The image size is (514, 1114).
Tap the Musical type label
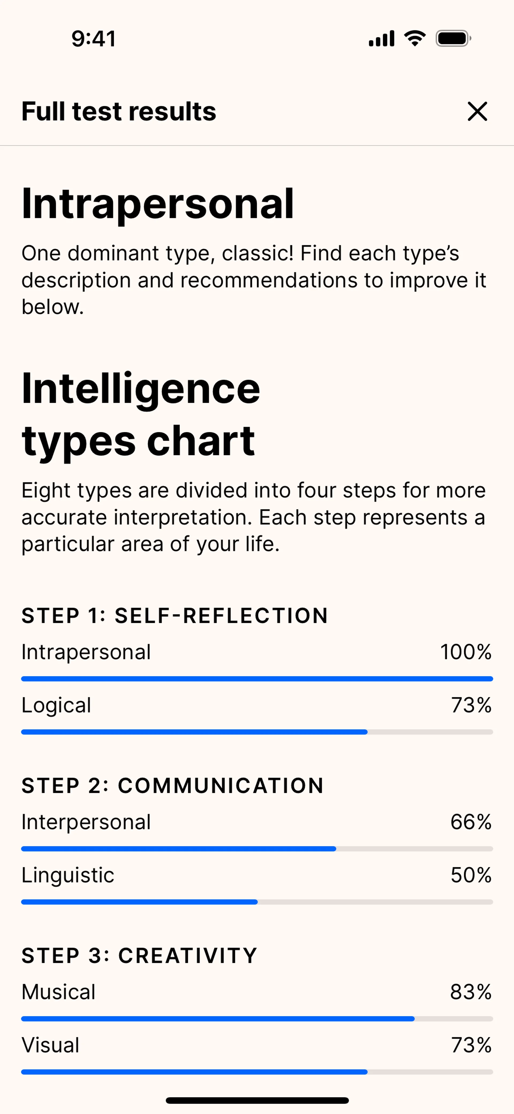click(x=58, y=992)
